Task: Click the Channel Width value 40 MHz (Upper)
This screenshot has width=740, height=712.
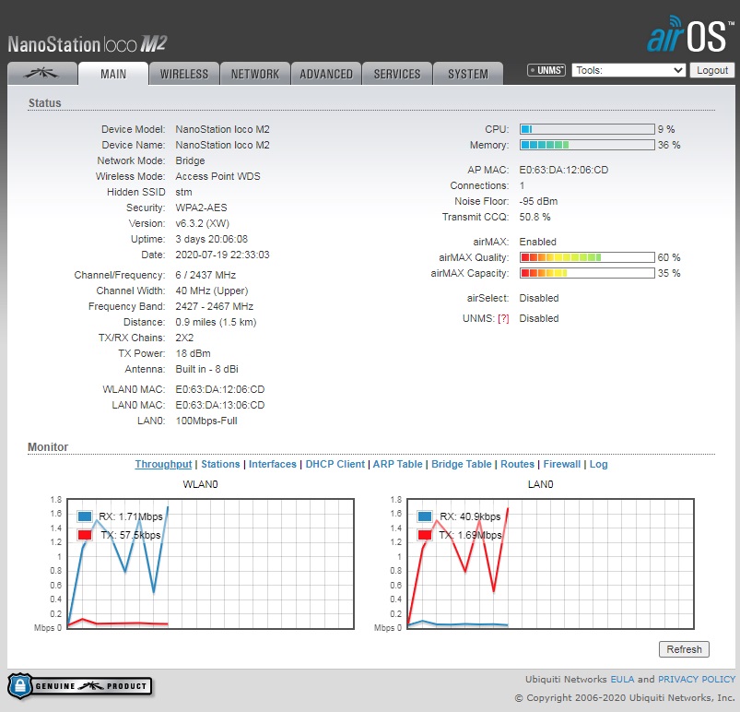Action: click(211, 291)
